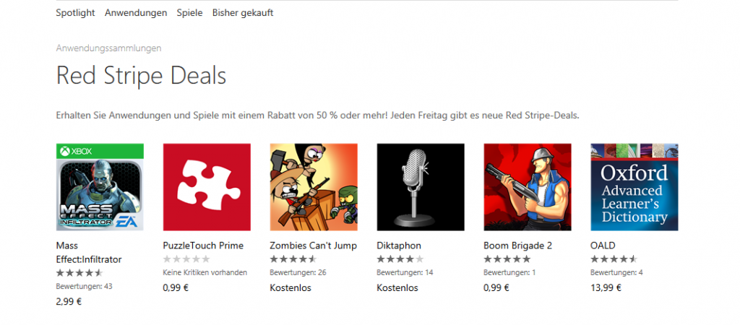This screenshot has height=325, width=740.
Task: Open the Diktaphon microphone icon
Action: pos(421,187)
